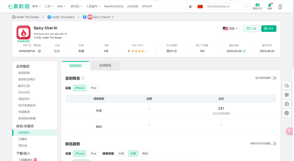Screen dimensions: 294x161
Task: Click the Spicy Chat AI breadcrumb icon
Action: pos(90,17)
